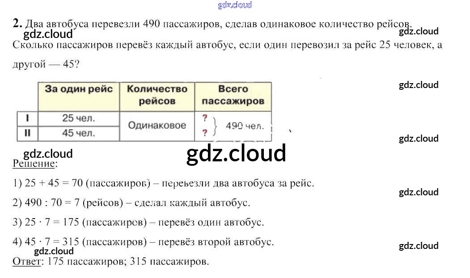The image size is (470, 278).
Task: Click the row label II in table
Action: (27, 133)
